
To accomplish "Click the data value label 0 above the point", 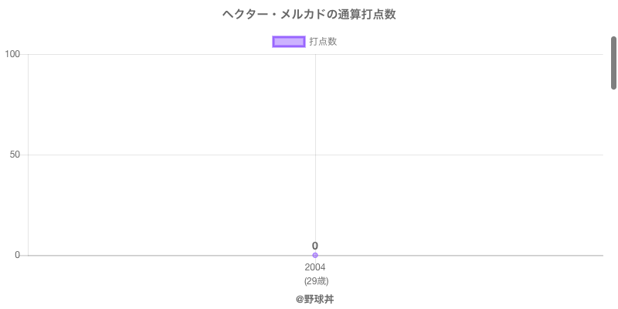I will [x=315, y=246].
